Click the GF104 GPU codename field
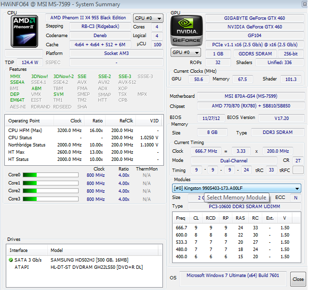The height and width of the screenshot is (290, 309). pyautogui.click(x=255, y=36)
